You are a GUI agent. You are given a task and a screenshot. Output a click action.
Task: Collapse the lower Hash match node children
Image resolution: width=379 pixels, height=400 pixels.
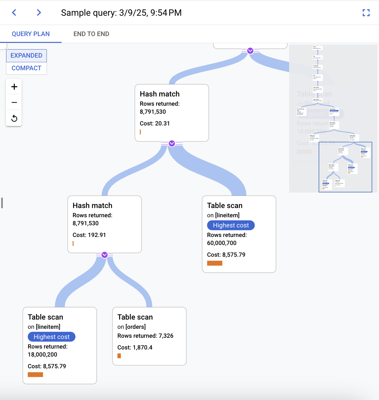pyautogui.click(x=104, y=255)
